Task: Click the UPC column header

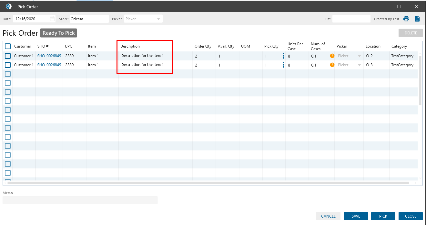Action: (68, 46)
